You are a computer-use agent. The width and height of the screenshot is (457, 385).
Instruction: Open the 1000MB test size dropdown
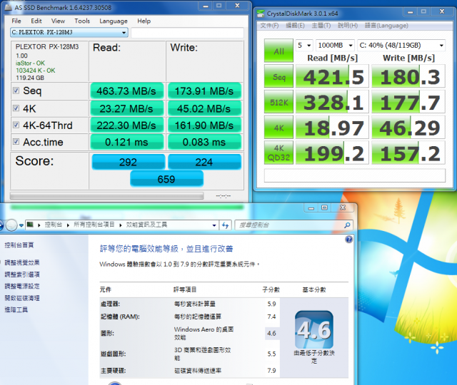point(335,45)
